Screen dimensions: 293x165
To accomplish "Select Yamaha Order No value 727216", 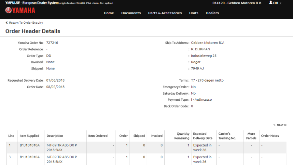I will 52,43.
